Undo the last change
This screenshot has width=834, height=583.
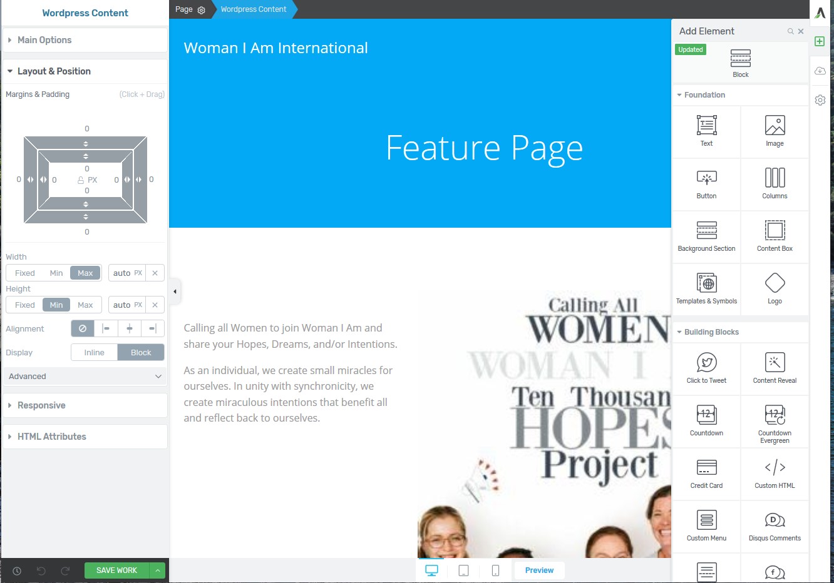(x=41, y=570)
